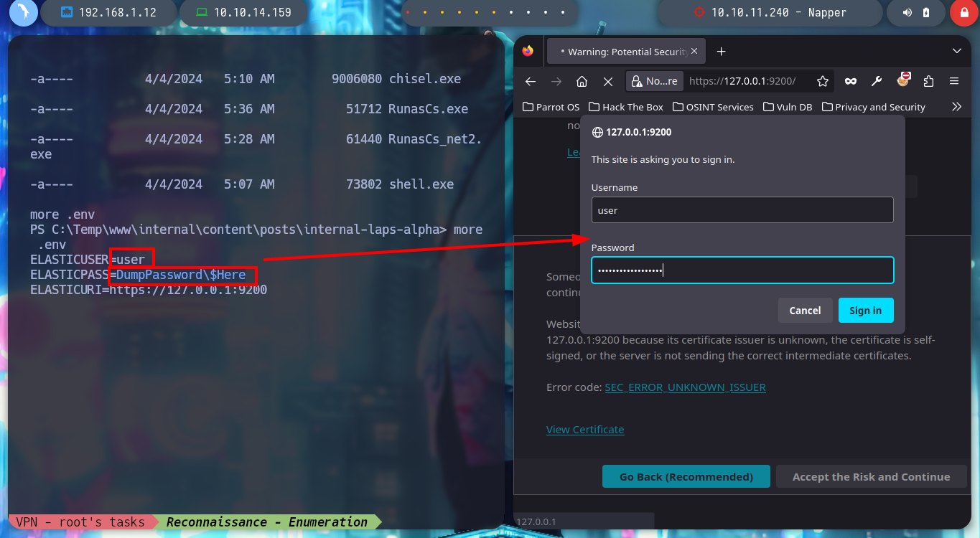Bookmark this page with the star icon
Viewport: 980px width, 538px height.
point(823,81)
